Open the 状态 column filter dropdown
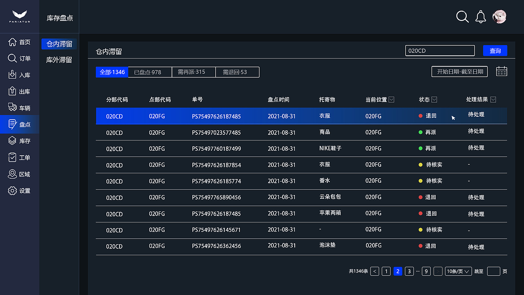Image resolution: width=524 pixels, height=295 pixels. [x=434, y=99]
